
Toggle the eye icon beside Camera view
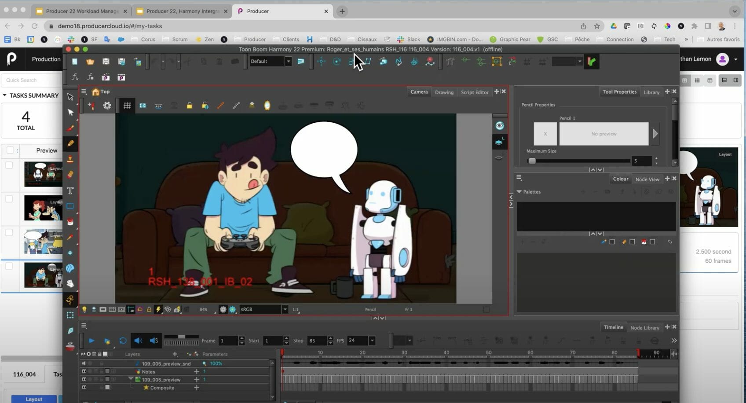(500, 126)
